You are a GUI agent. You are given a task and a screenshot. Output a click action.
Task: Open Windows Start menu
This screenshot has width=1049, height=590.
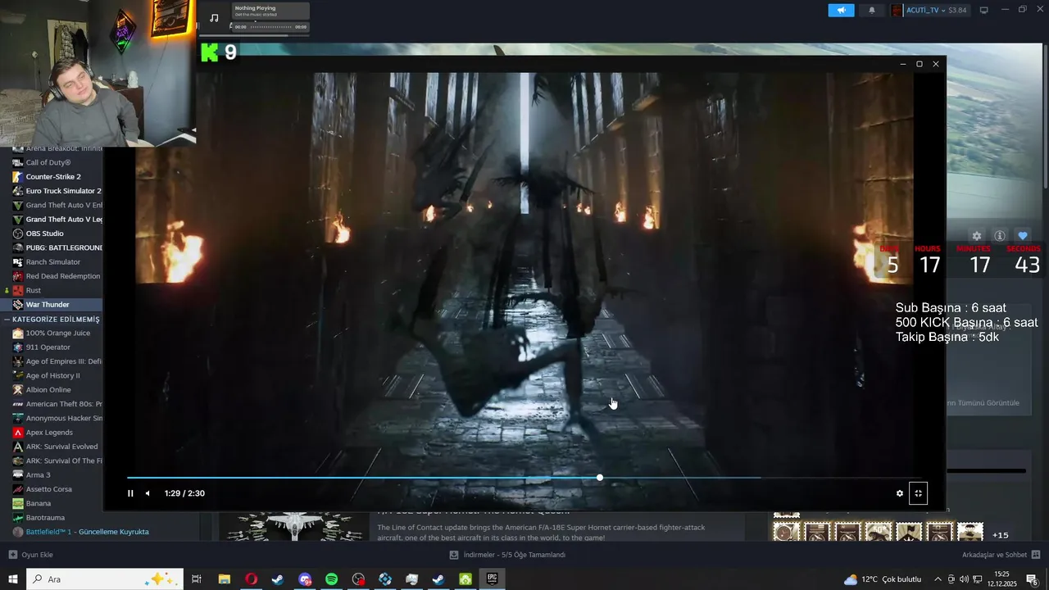coord(12,579)
